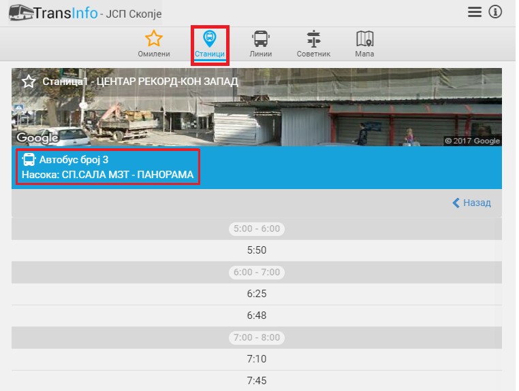Click the station title ЦЕНТАР РЕКОРД-КОН ЗАПАД

coord(167,82)
